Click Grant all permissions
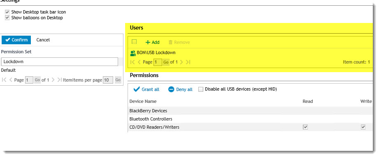 coord(146,89)
